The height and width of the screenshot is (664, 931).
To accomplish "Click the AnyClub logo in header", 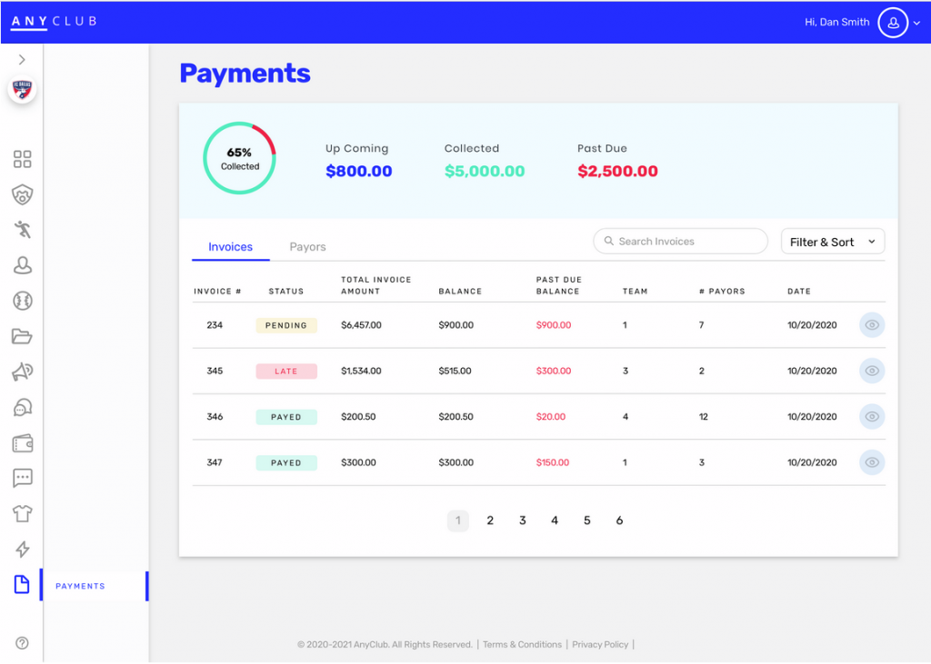I will point(54,22).
